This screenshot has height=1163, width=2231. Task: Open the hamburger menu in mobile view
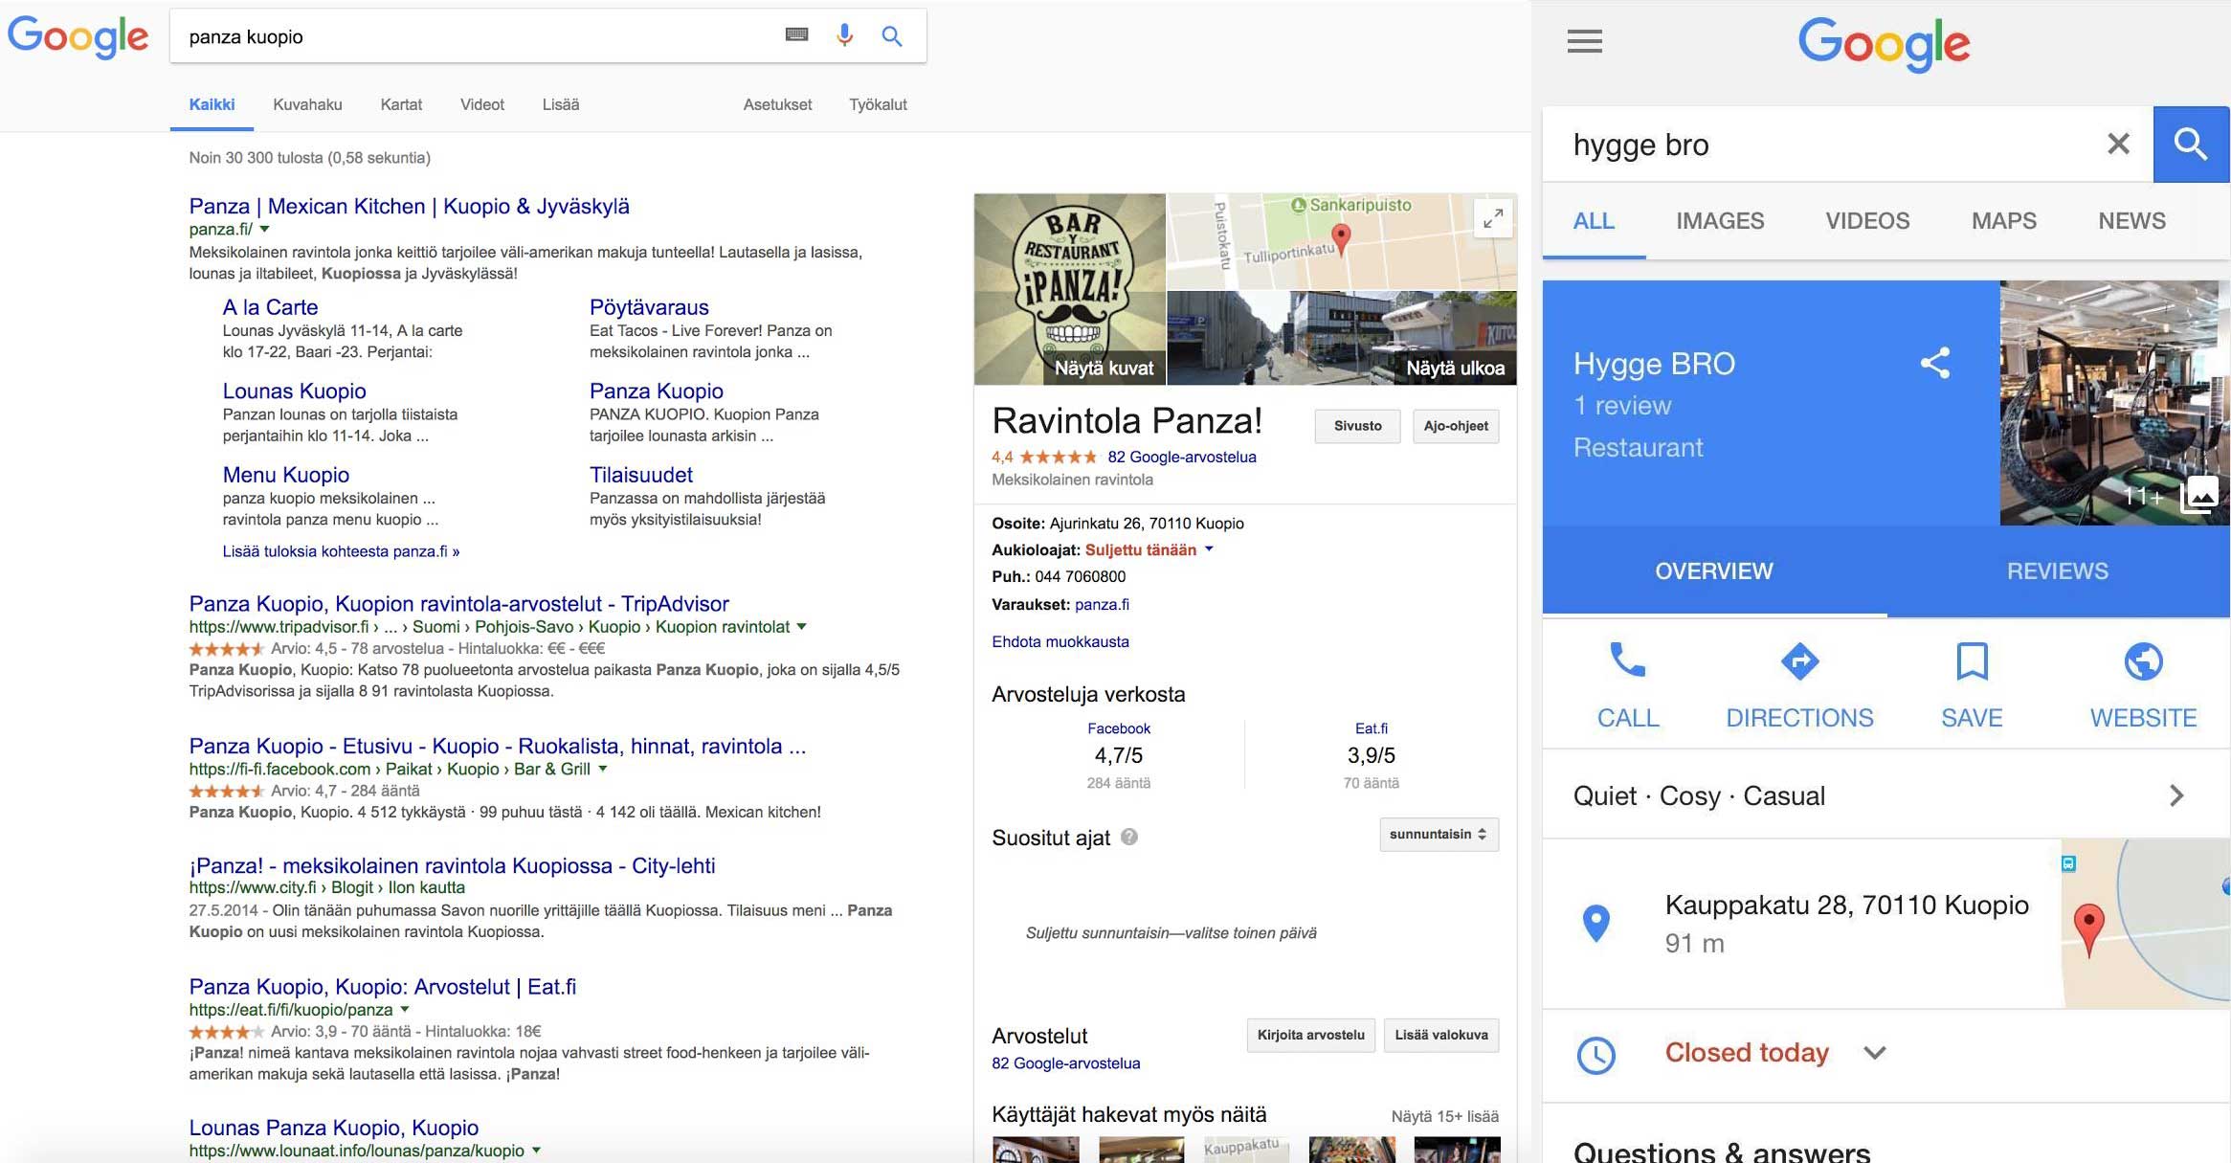click(1584, 42)
